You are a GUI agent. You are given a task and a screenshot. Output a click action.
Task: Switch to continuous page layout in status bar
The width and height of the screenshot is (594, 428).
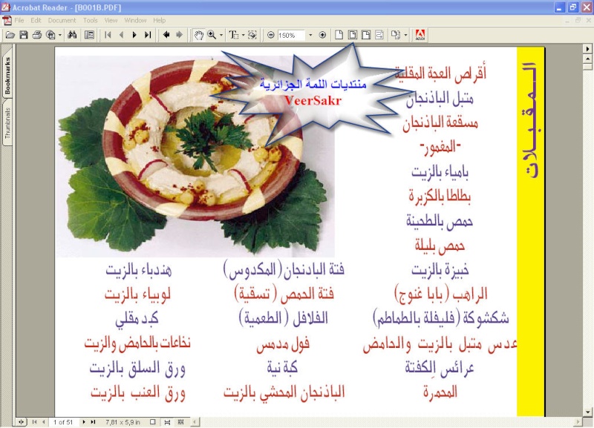tap(167, 422)
